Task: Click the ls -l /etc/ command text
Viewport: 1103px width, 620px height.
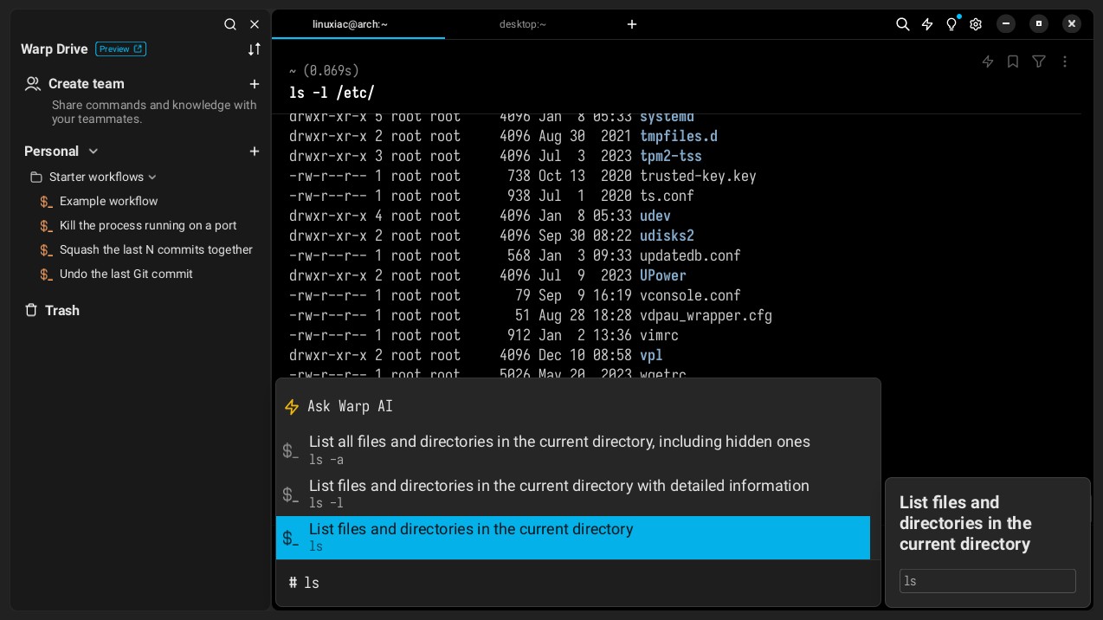Action: 332,93
